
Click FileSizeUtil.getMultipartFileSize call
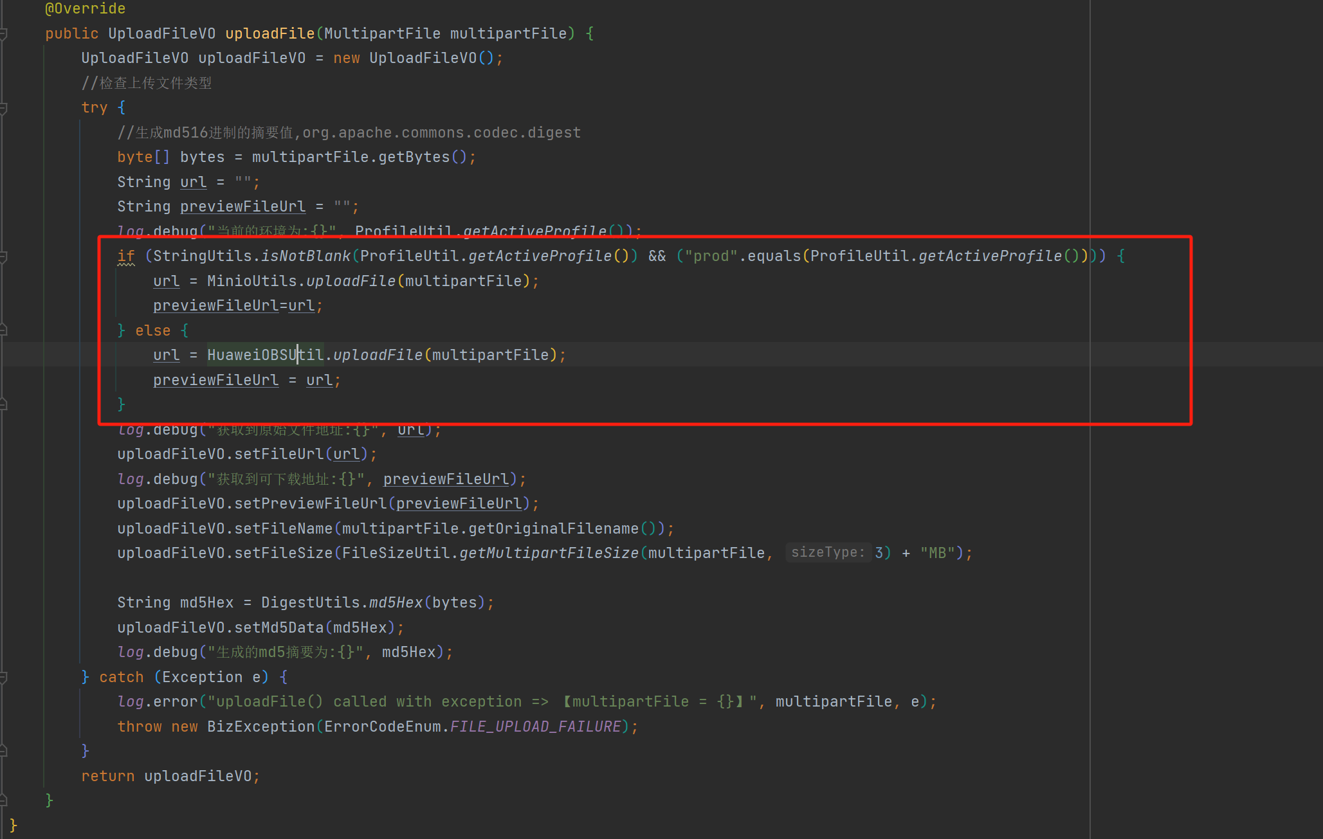[x=549, y=553]
